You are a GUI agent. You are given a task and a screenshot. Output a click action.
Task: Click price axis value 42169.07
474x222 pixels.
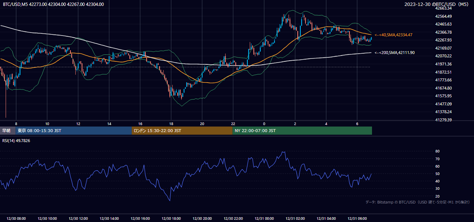click(x=444, y=48)
